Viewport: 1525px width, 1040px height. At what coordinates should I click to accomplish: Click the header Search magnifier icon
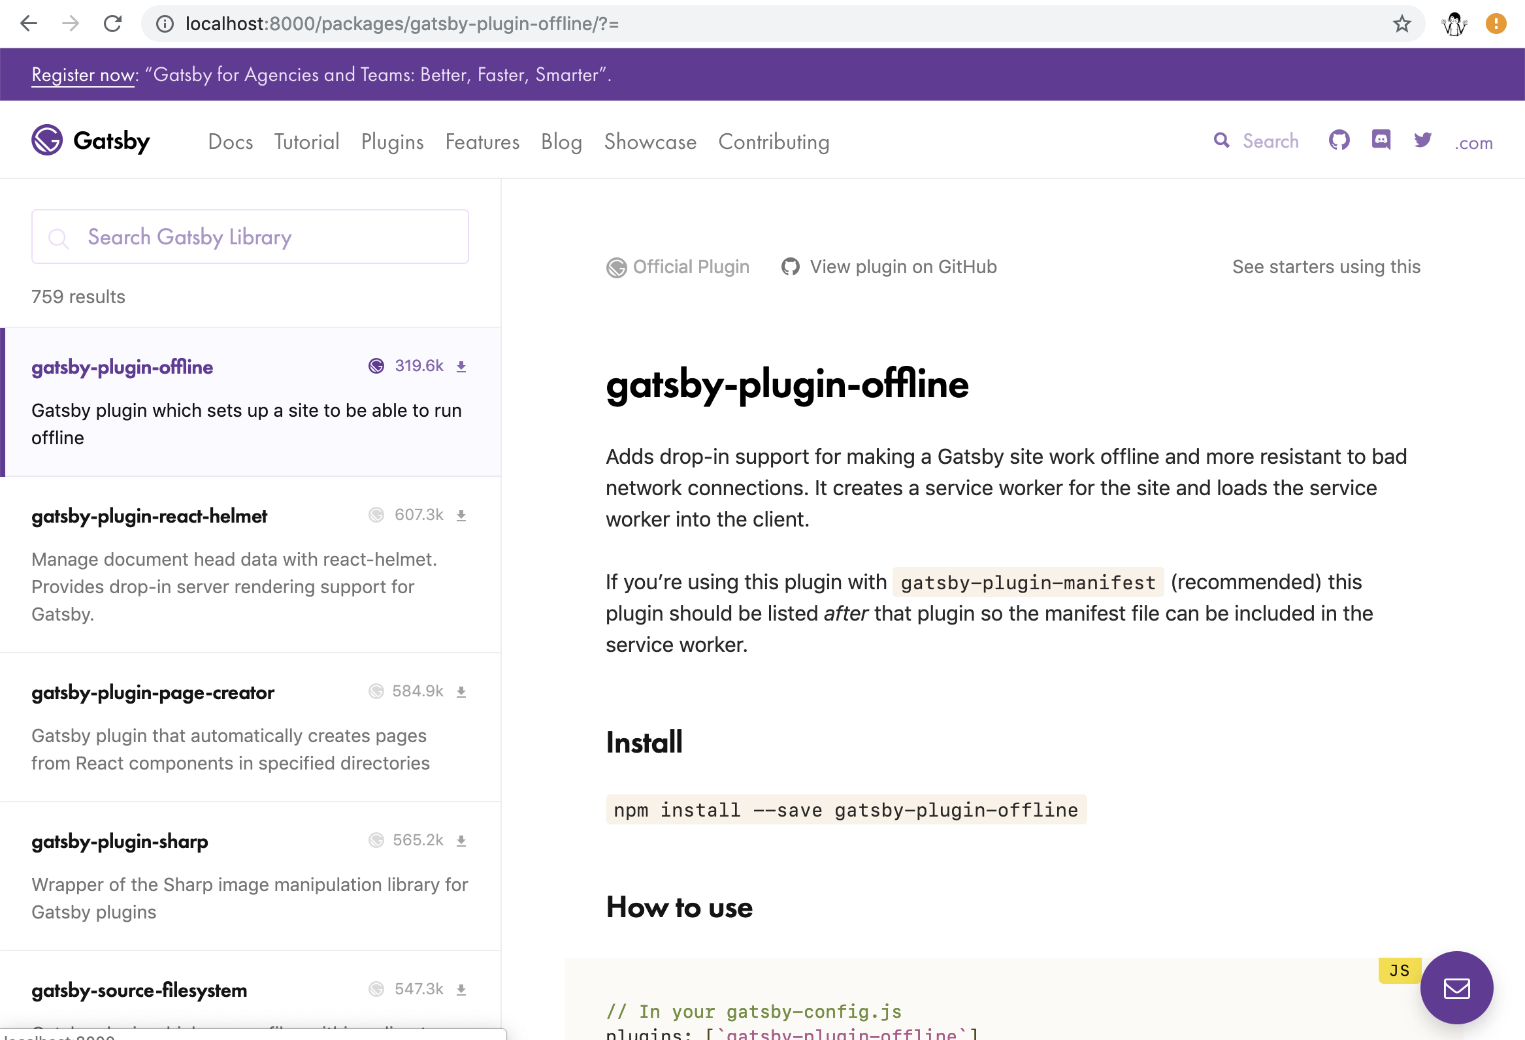(x=1221, y=140)
